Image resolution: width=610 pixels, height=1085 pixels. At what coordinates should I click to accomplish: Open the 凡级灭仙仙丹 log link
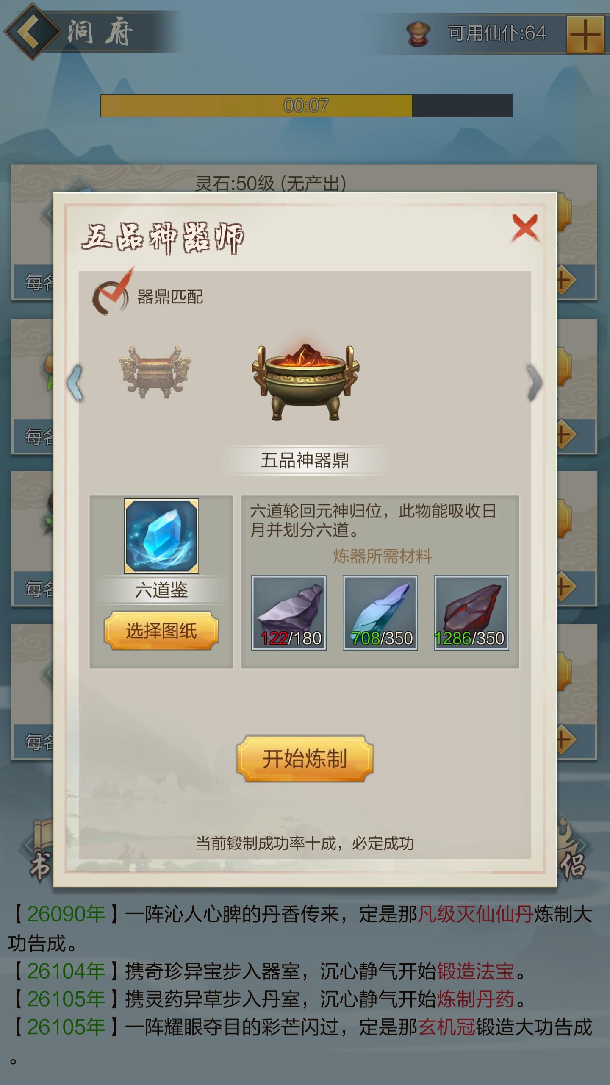pos(476,915)
